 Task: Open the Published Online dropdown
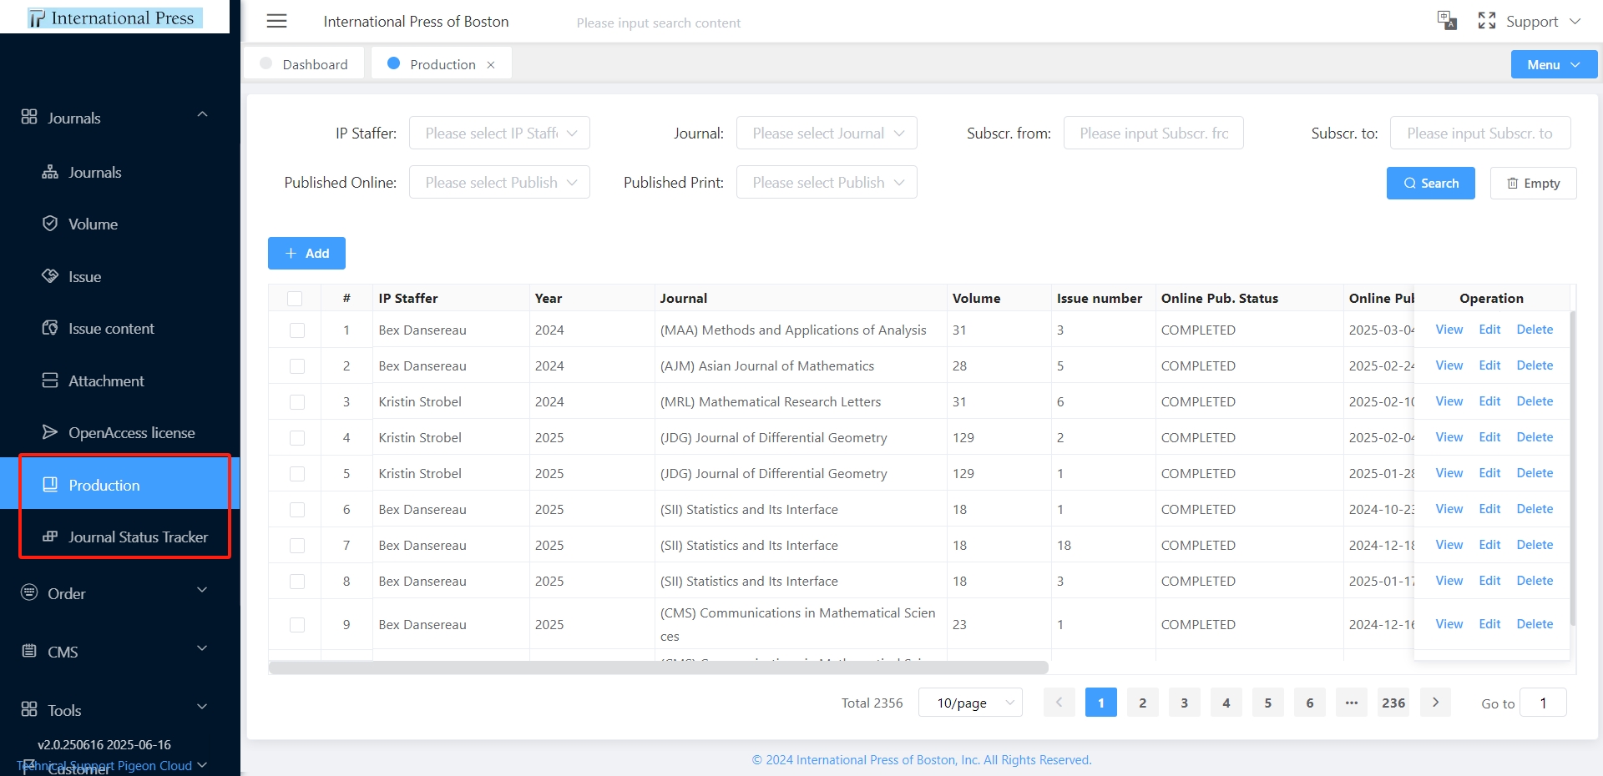click(499, 182)
